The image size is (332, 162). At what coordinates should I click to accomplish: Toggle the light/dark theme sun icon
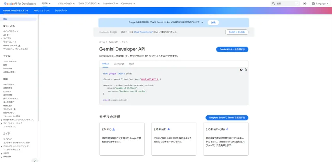click(x=305, y=4)
